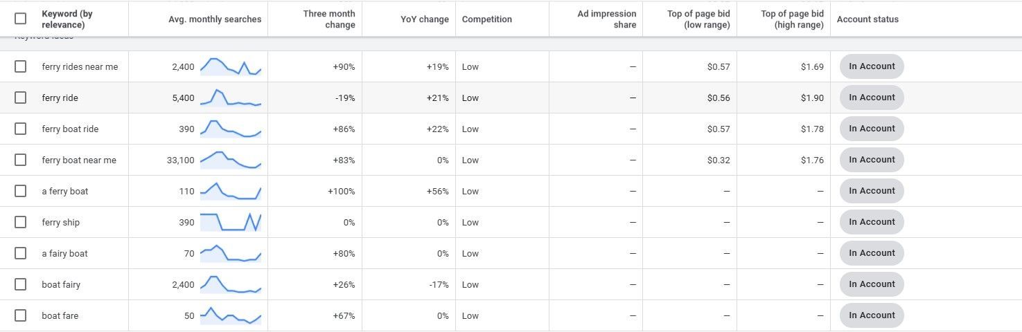Click In Account button for ferry ride
The width and height of the screenshot is (1022, 332).
tap(872, 98)
